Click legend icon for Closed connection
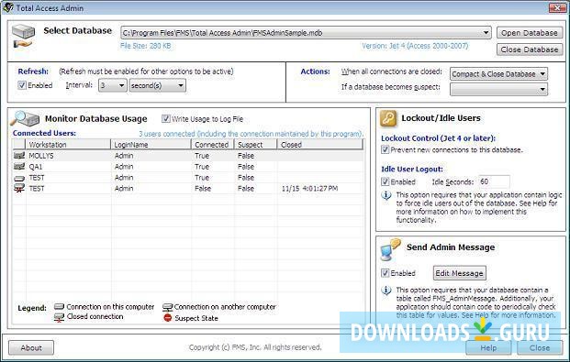 59,317
